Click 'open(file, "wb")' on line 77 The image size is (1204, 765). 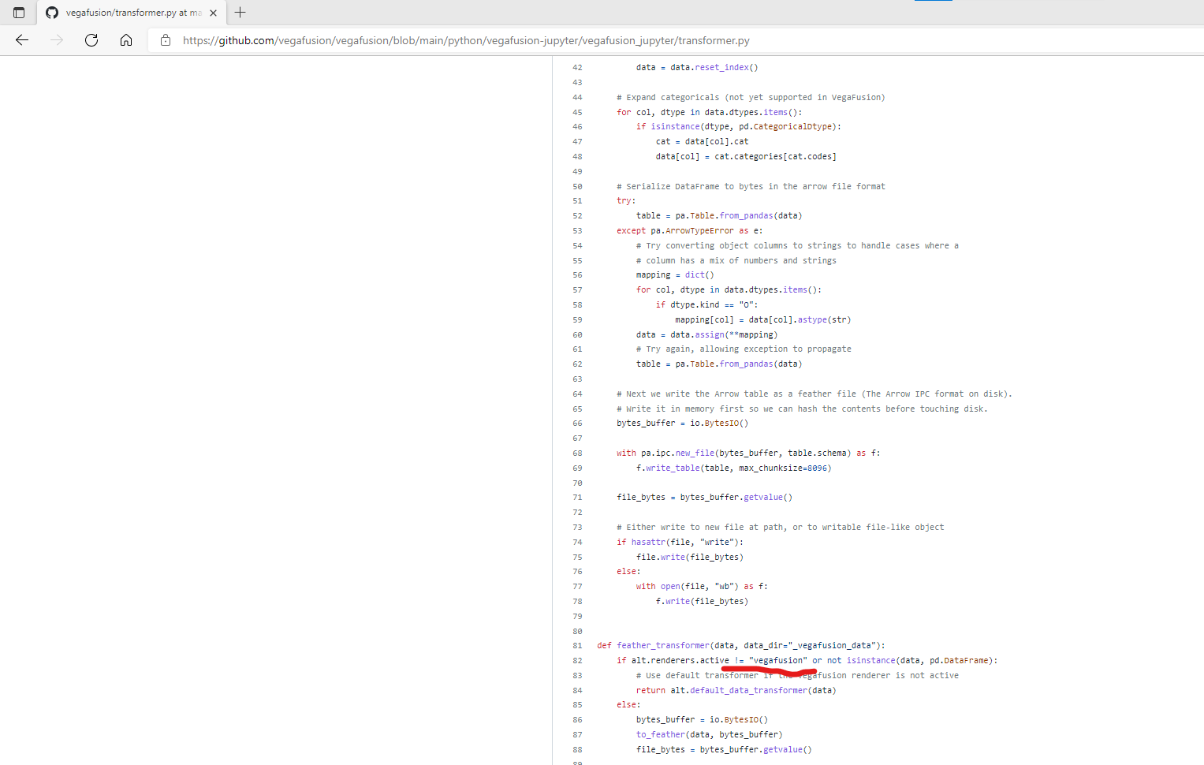tap(699, 587)
